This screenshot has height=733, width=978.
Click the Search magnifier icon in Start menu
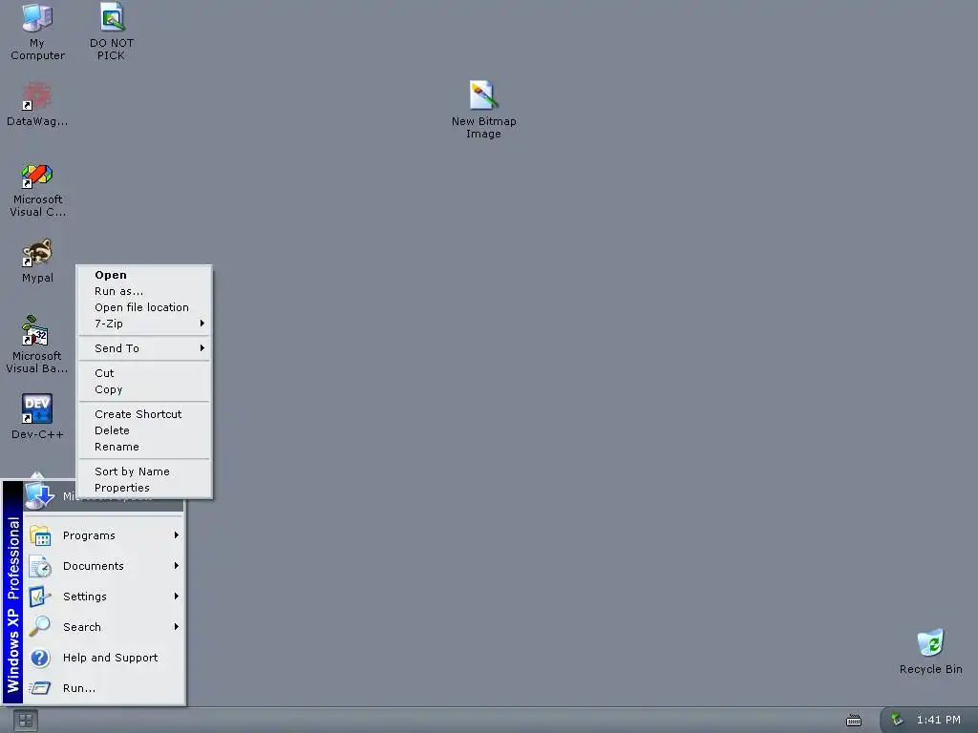(x=40, y=626)
